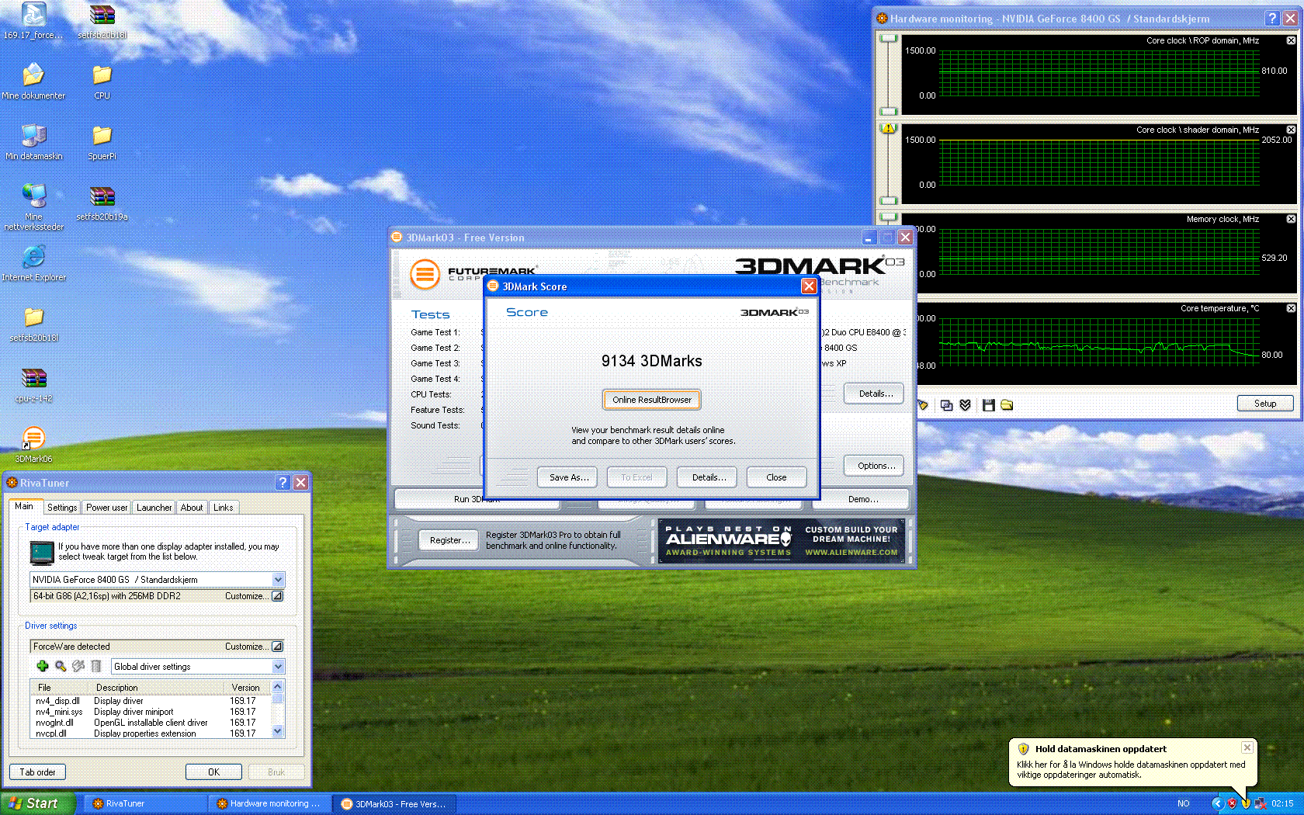
Task: Open the Alienware advertisement banner
Action: [x=781, y=540]
